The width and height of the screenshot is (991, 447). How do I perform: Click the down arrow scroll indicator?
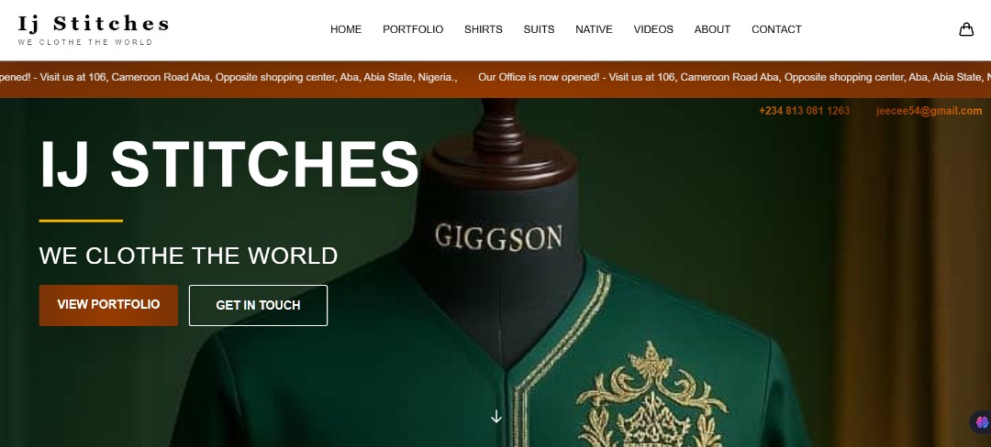[496, 416]
